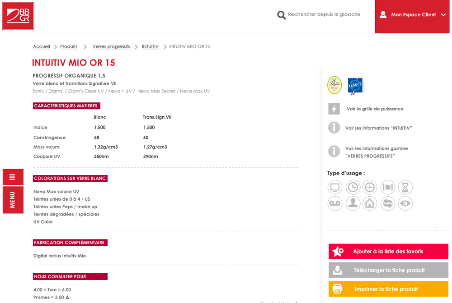Focus the glossary search field
Screen dimensions: 452x303
click(324, 14)
